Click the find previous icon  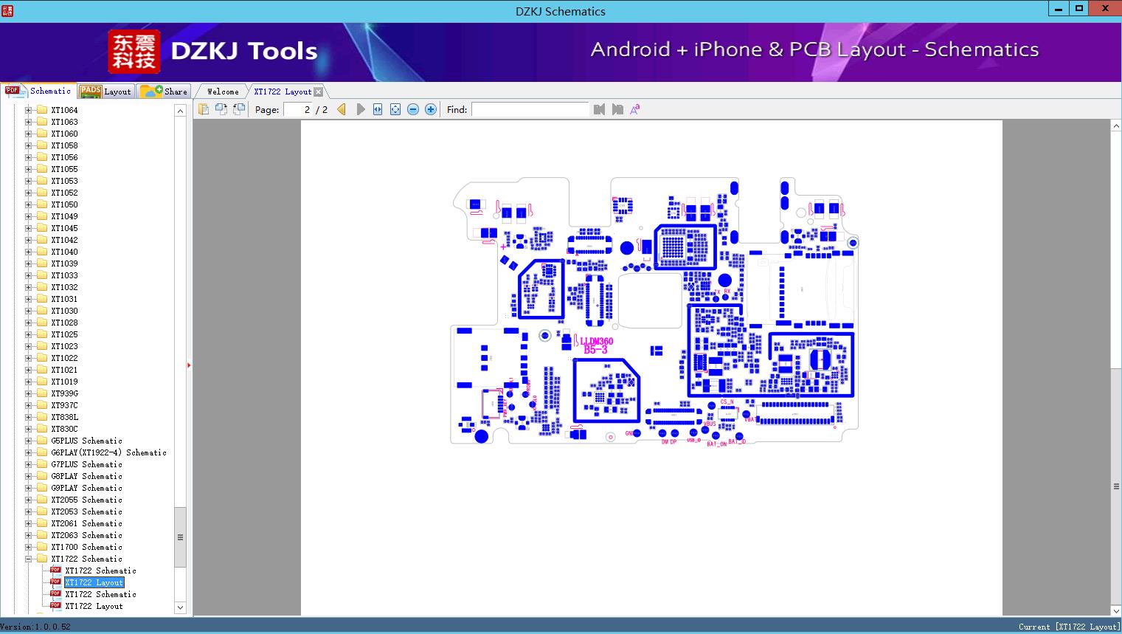(599, 109)
